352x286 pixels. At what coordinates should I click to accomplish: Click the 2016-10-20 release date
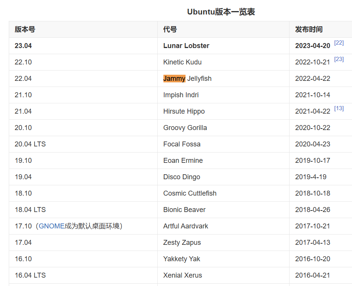312,259
